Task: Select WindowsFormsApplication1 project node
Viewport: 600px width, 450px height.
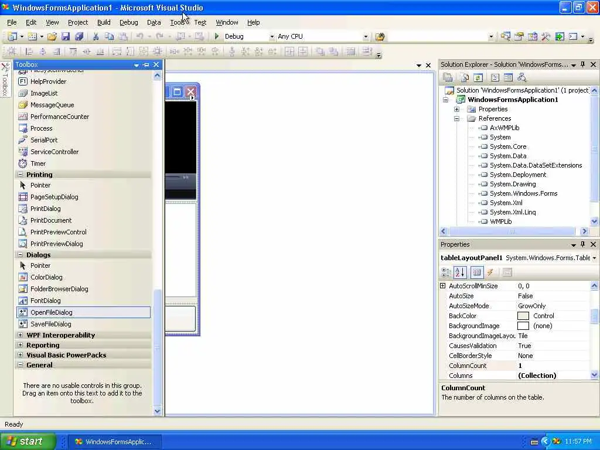Action: [513, 100]
